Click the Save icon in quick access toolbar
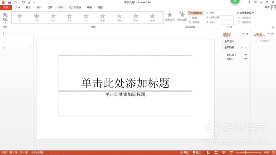Screen dimensions: 276x155 pos(9,2)
